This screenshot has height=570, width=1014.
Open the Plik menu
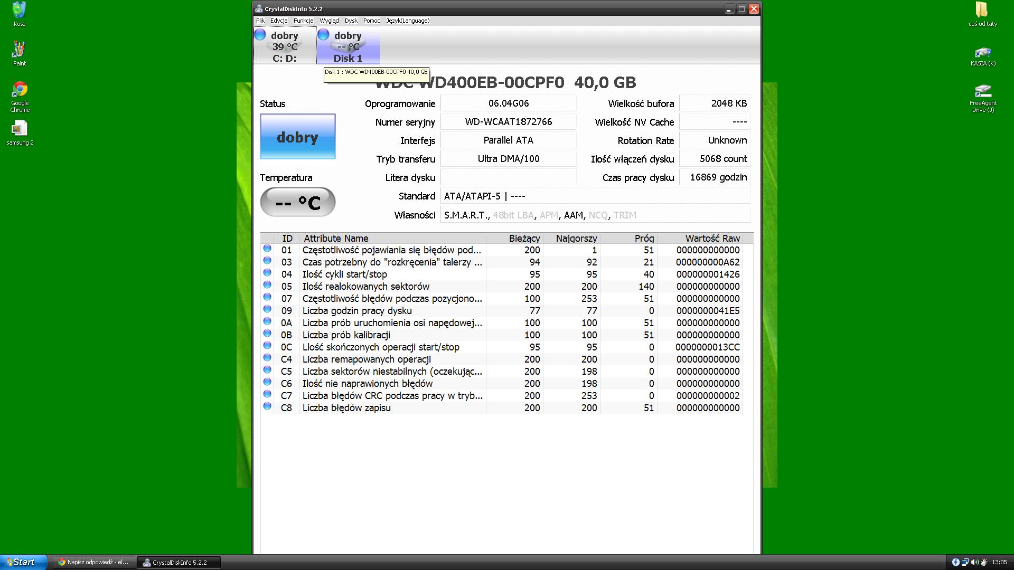pos(260,21)
